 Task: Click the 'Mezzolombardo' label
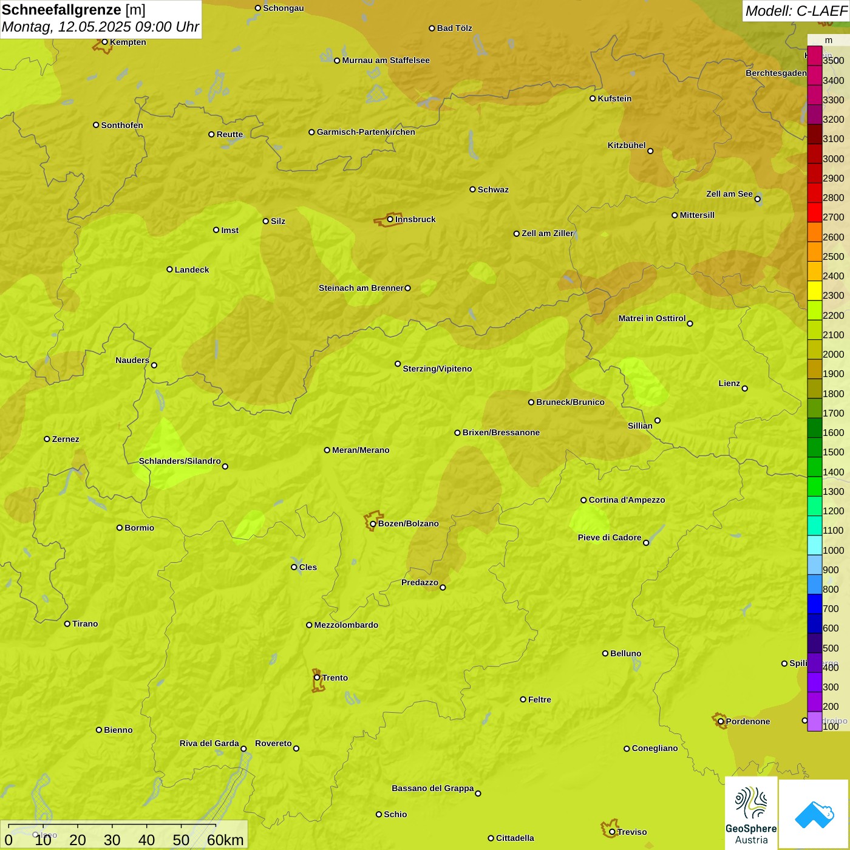(346, 625)
